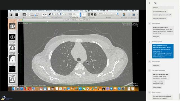Collapse the chat panel chevron
This screenshot has height=101, width=180.
pyautogui.click(x=149, y=3)
